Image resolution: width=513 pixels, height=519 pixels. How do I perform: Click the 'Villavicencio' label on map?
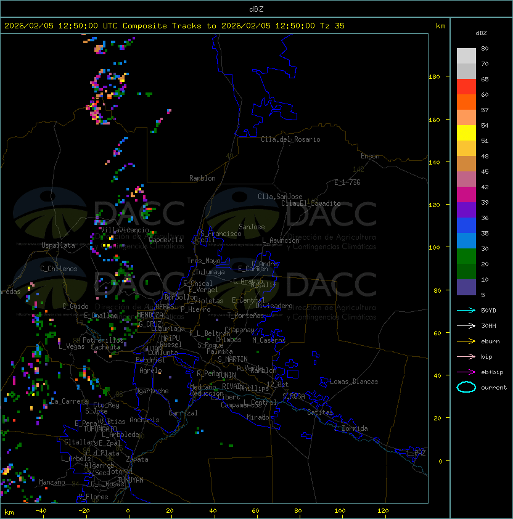pyautogui.click(x=125, y=230)
